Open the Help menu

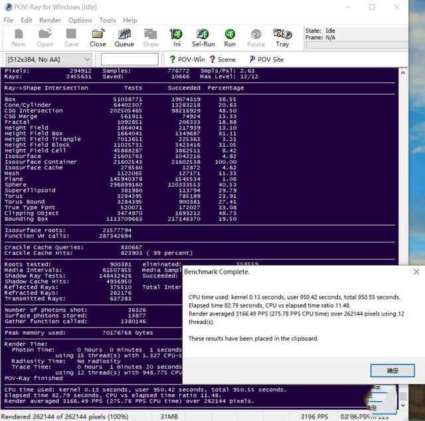point(130,21)
